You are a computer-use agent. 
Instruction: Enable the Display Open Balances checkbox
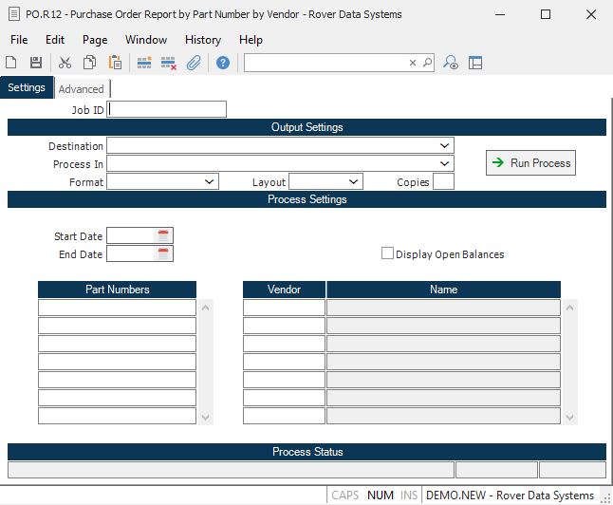coord(387,253)
